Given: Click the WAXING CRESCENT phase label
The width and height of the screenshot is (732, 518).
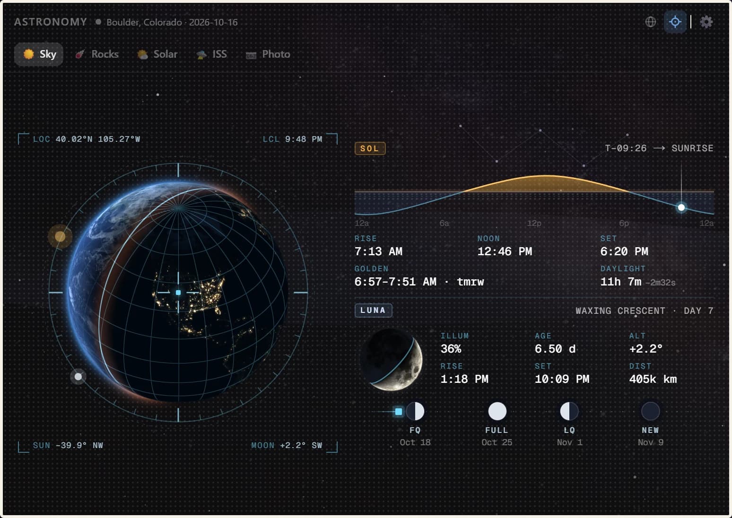Looking at the screenshot, I should tap(620, 311).
